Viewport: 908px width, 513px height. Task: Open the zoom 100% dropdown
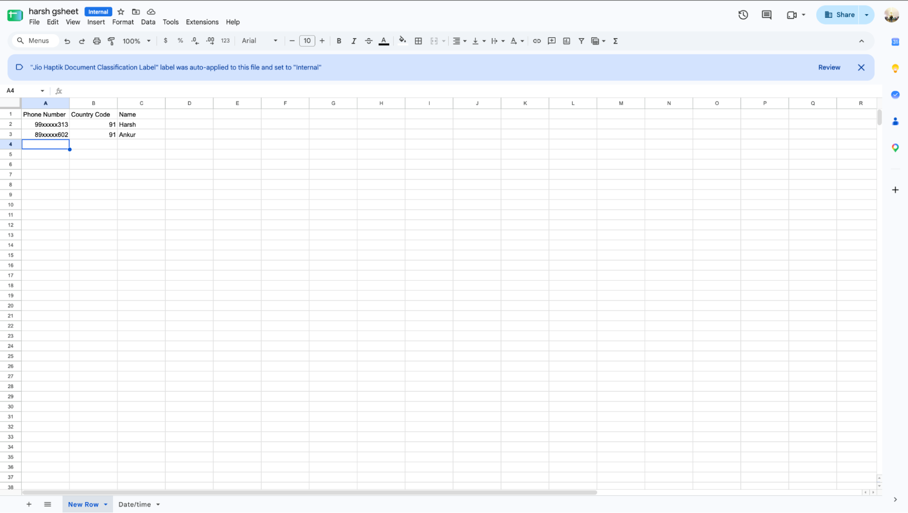[x=136, y=41]
